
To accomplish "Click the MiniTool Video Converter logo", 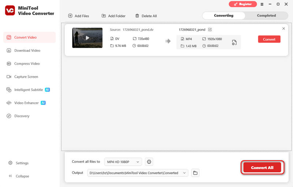I will tap(10, 11).
